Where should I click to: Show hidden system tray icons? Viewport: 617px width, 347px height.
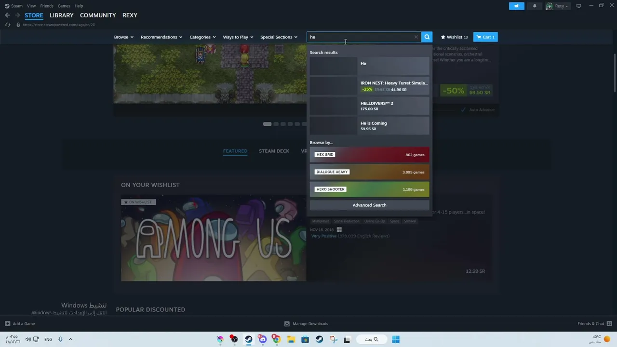pos(70,339)
